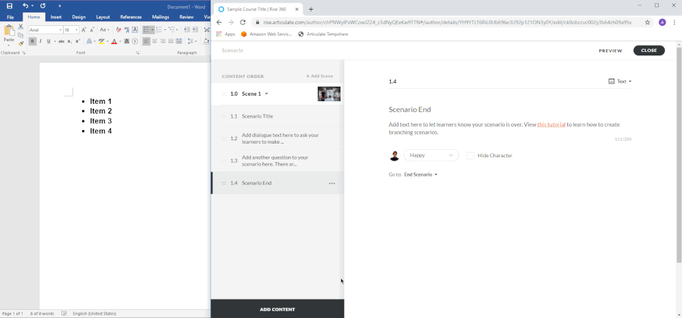Increase font size with Grow Font icon
The width and height of the screenshot is (682, 318).
coord(84,30)
